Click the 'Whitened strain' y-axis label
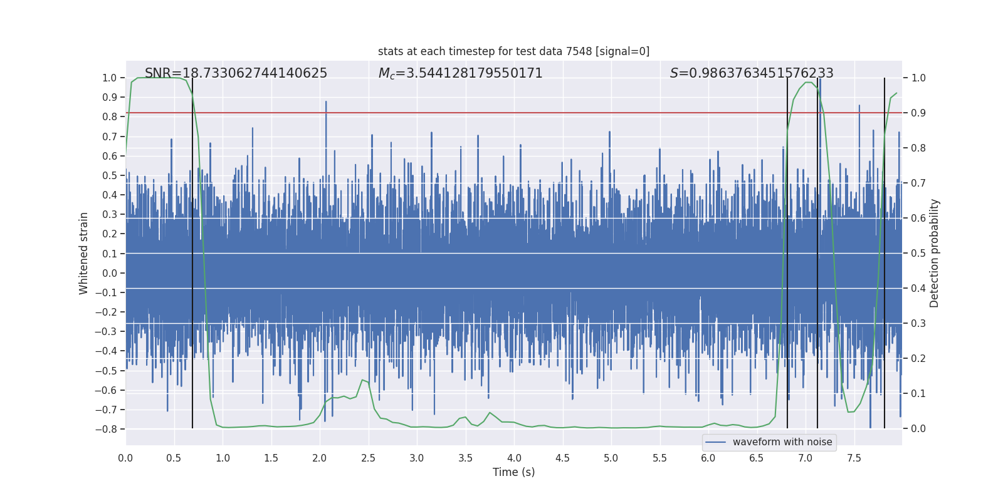The width and height of the screenshot is (1003, 501). [84, 253]
